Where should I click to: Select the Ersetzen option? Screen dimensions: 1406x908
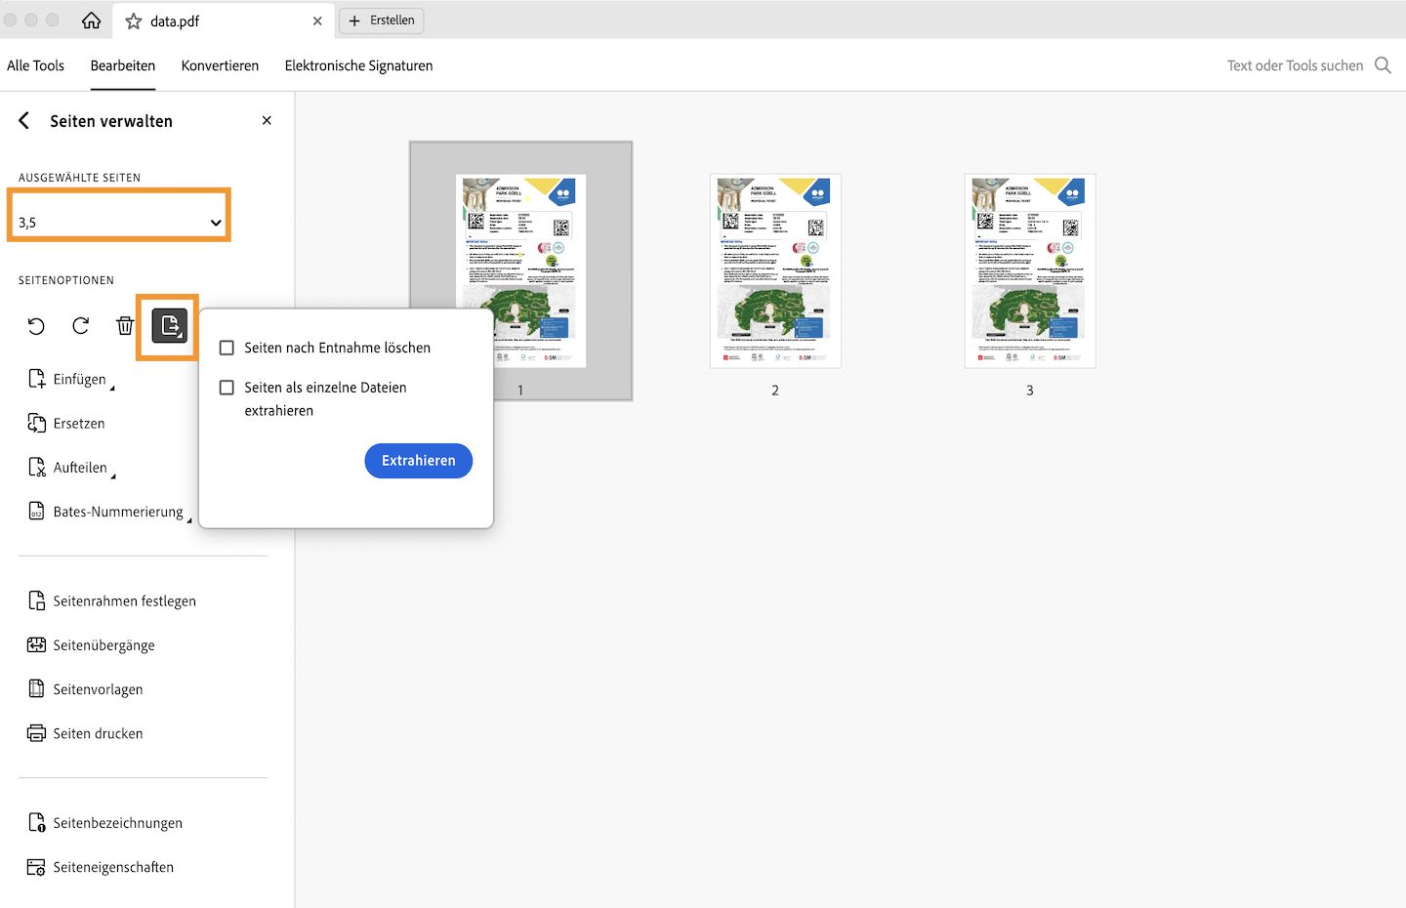pyautogui.click(x=78, y=423)
